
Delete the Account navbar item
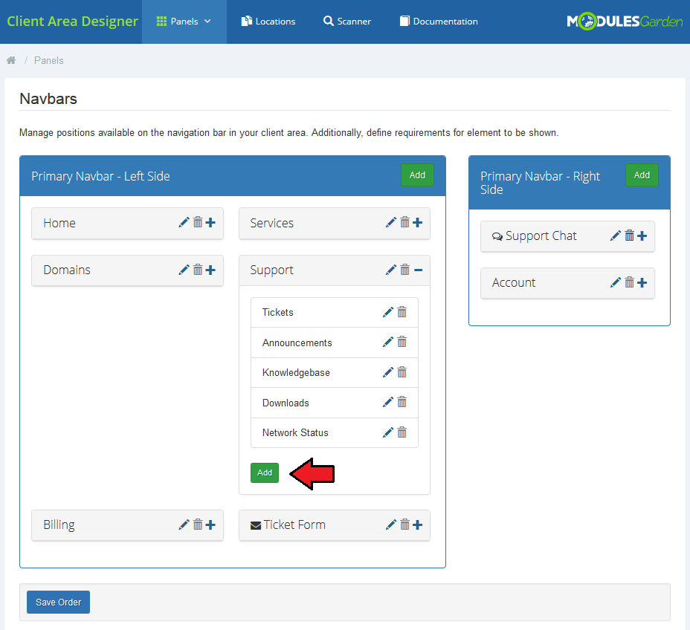click(x=630, y=282)
